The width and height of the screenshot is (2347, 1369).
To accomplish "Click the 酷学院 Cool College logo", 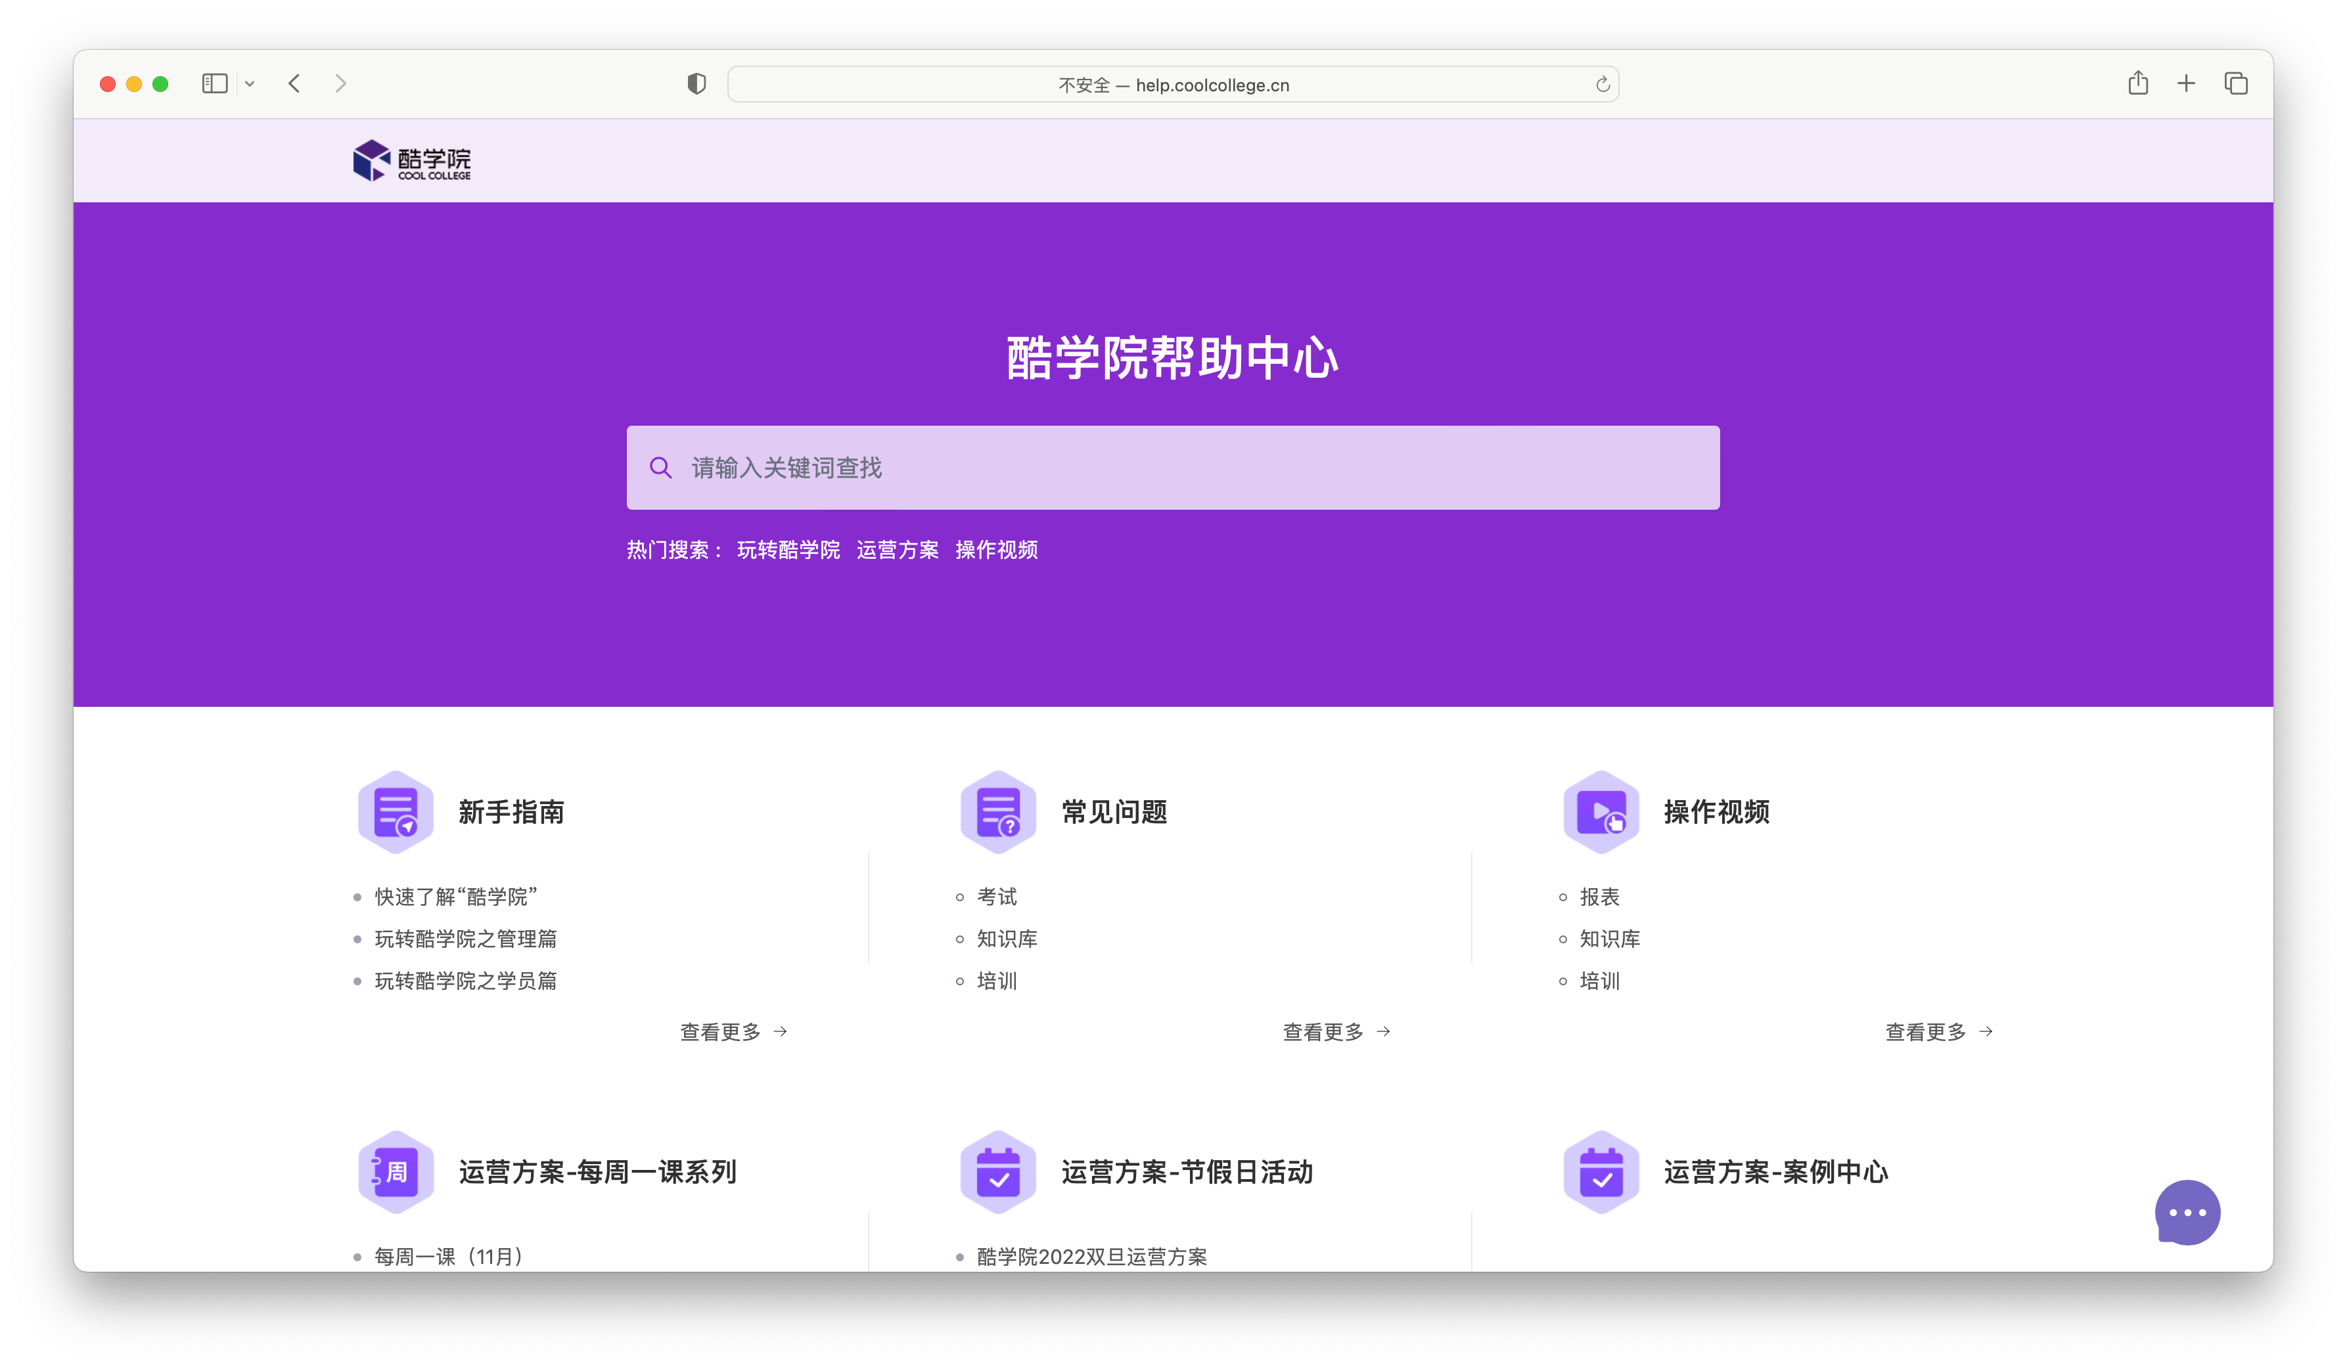I will pos(412,160).
